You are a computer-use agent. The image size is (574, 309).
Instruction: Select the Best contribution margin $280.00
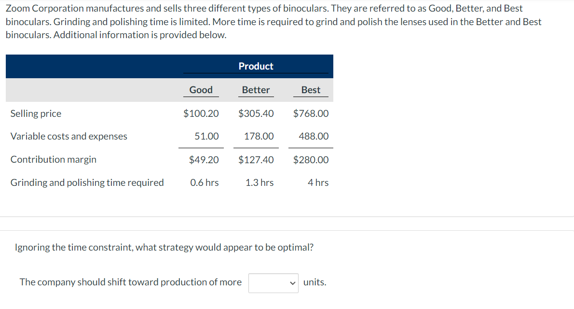coord(311,159)
